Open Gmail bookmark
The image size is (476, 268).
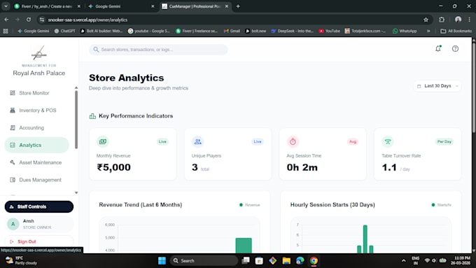[232, 31]
